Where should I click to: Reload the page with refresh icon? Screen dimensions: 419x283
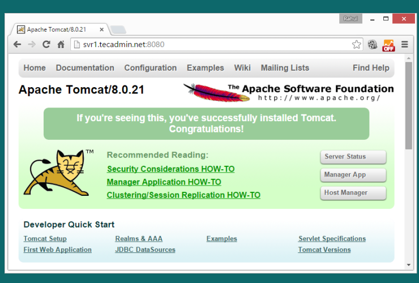click(46, 45)
